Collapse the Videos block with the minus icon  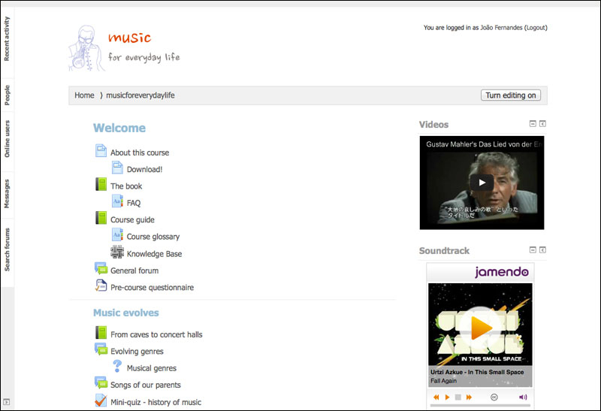pyautogui.click(x=533, y=124)
